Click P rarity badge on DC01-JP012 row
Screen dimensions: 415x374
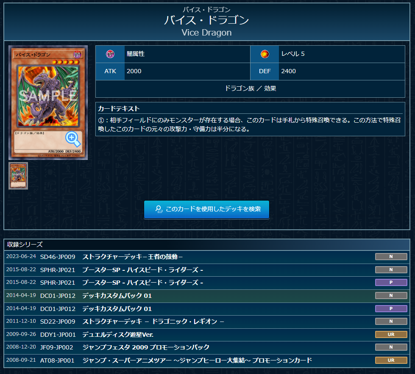(391, 308)
